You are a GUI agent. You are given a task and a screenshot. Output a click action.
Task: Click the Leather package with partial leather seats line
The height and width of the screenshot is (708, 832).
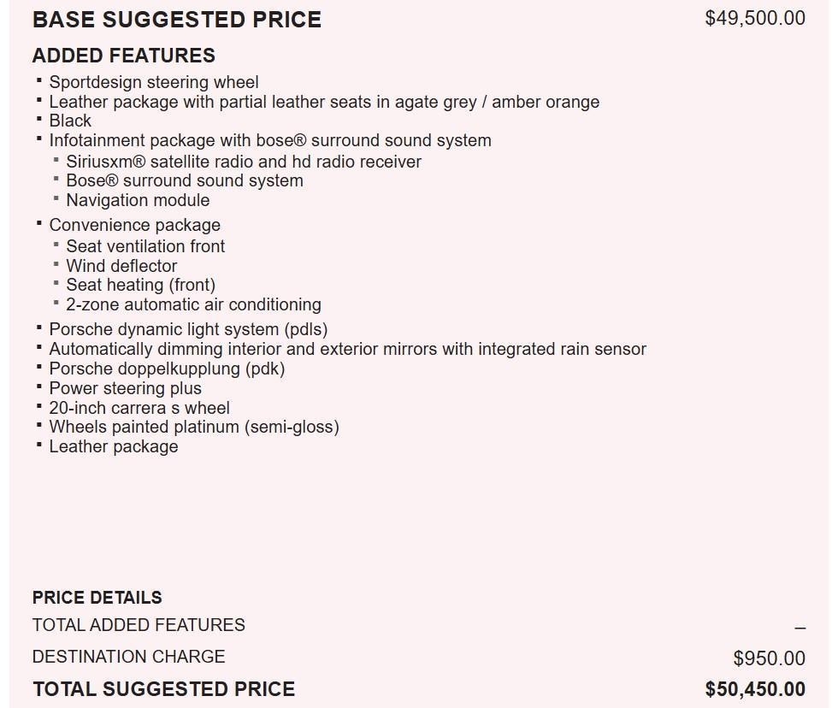point(324,102)
